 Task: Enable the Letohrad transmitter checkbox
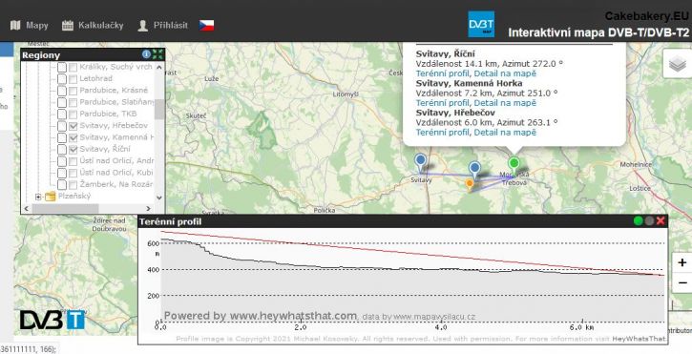click(x=73, y=79)
